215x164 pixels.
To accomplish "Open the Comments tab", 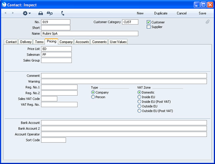I will [x=99, y=42].
